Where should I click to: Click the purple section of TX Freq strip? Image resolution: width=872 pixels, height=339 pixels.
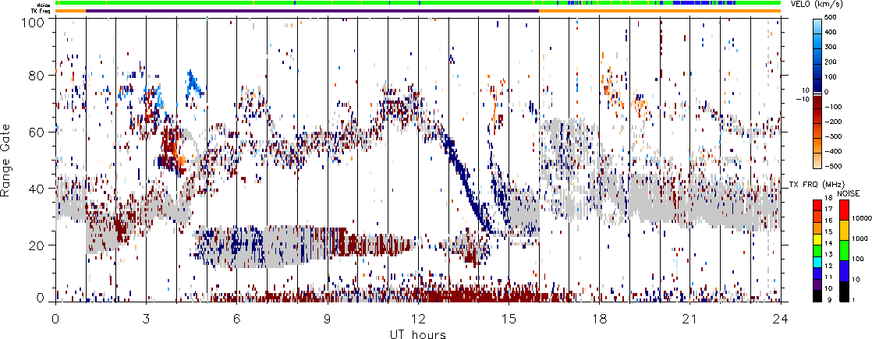click(x=312, y=11)
